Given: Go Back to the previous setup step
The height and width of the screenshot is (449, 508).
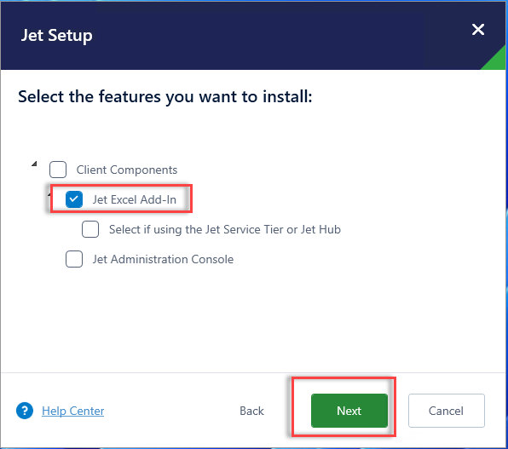Looking at the screenshot, I should click(x=251, y=411).
